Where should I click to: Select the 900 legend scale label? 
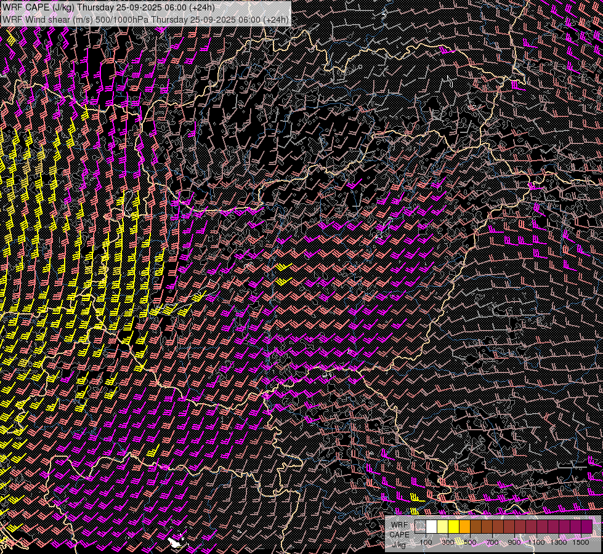pyautogui.click(x=514, y=542)
